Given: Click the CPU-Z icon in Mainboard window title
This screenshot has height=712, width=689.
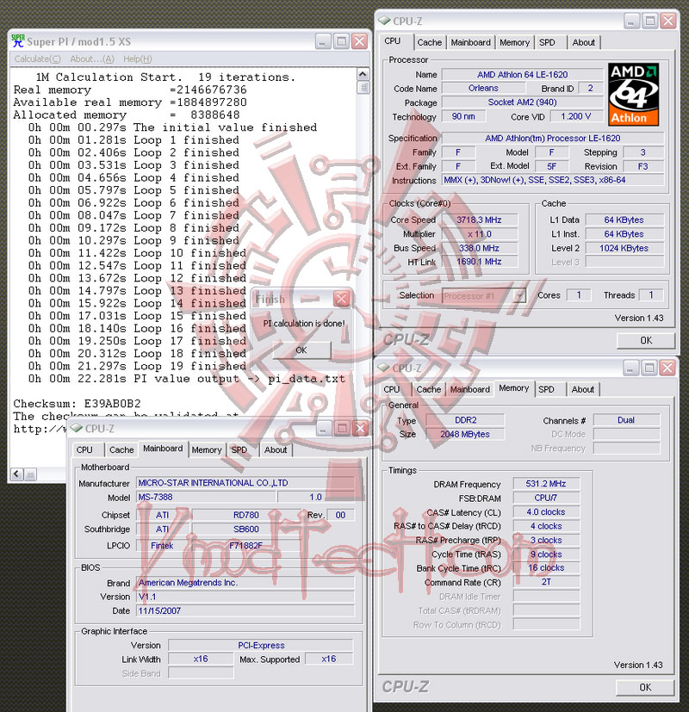Looking at the screenshot, I should pyautogui.click(x=77, y=428).
